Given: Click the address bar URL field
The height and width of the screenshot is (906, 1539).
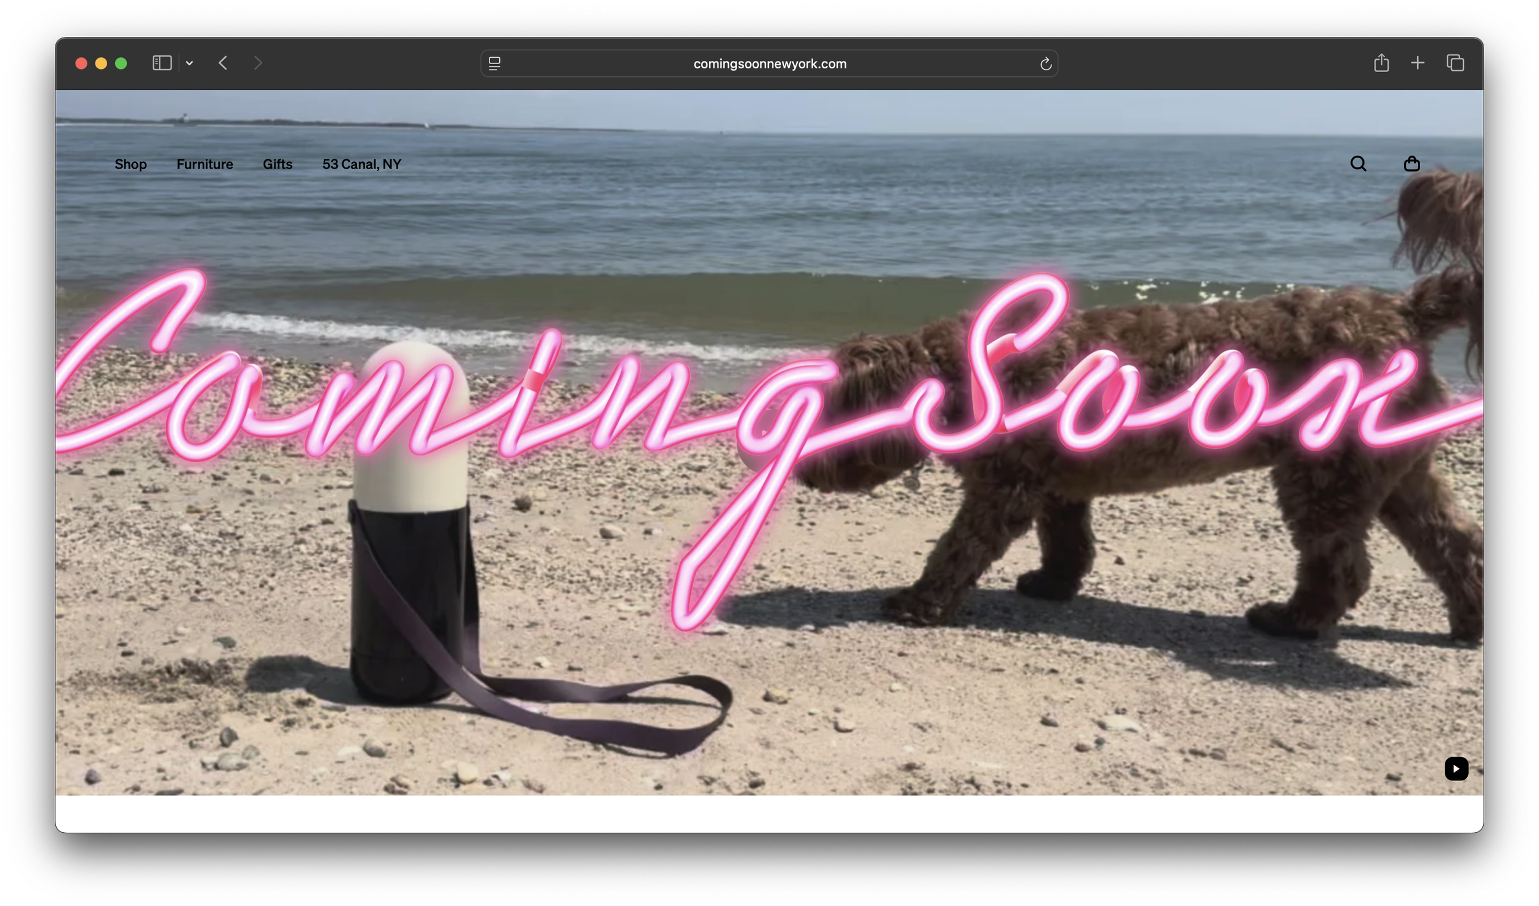Looking at the screenshot, I should [769, 63].
